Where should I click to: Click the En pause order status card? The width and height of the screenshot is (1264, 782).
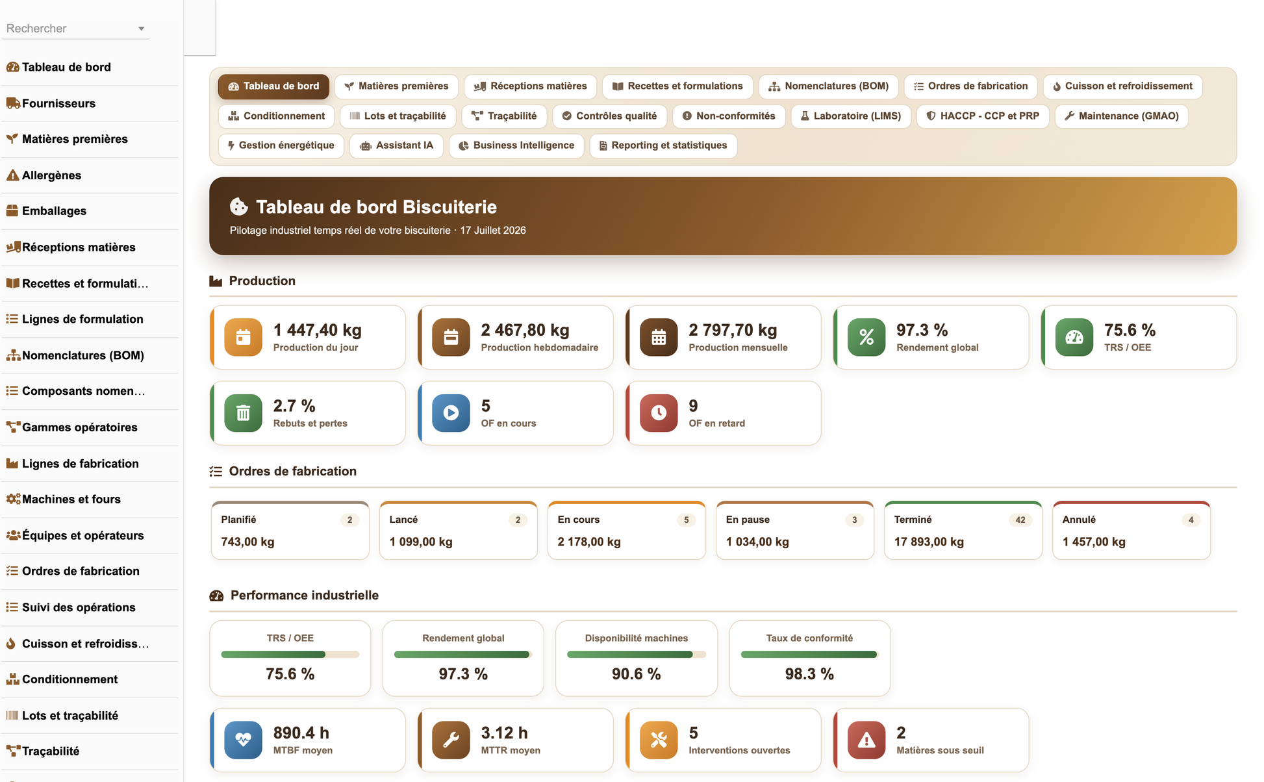pyautogui.click(x=794, y=531)
